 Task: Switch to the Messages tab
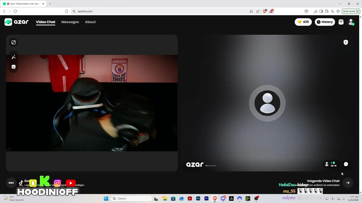pyautogui.click(x=70, y=22)
